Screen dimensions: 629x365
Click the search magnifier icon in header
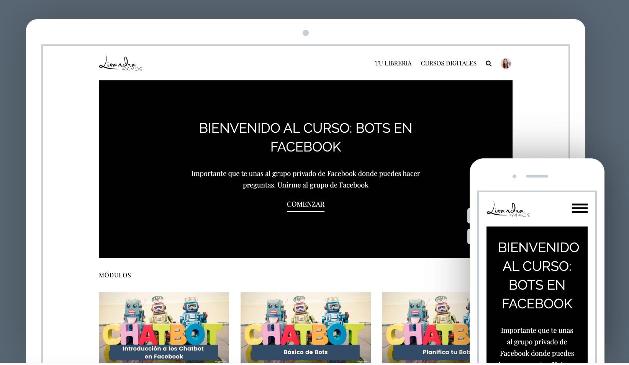click(x=488, y=64)
